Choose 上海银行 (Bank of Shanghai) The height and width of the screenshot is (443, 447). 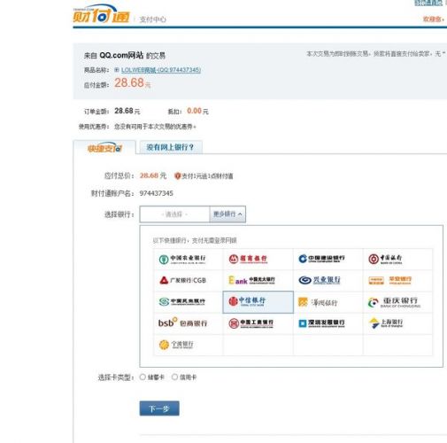397,323
